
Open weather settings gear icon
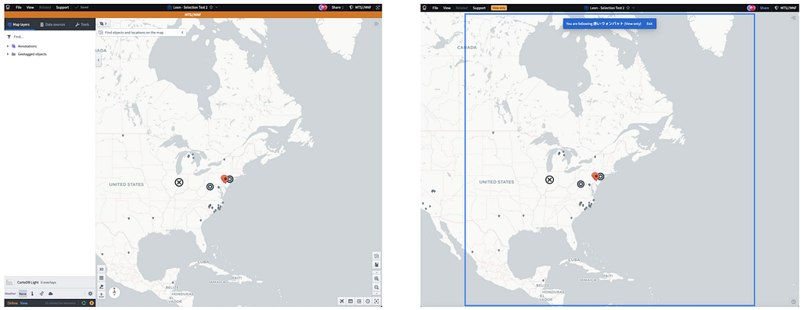(91, 294)
